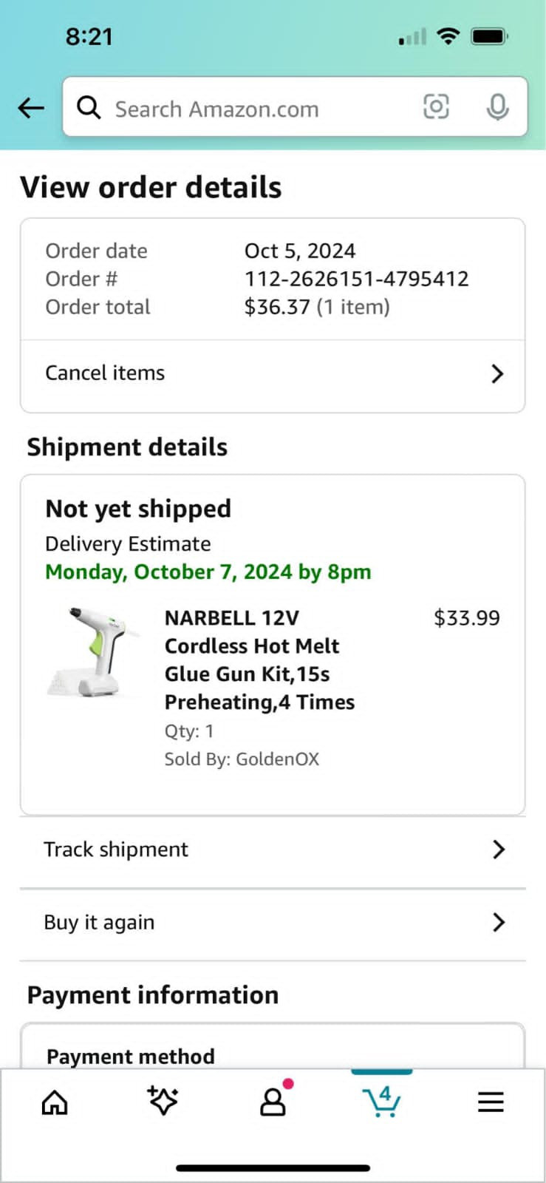Focus the Search Amazon.com field
The image size is (546, 1183).
[x=251, y=109]
